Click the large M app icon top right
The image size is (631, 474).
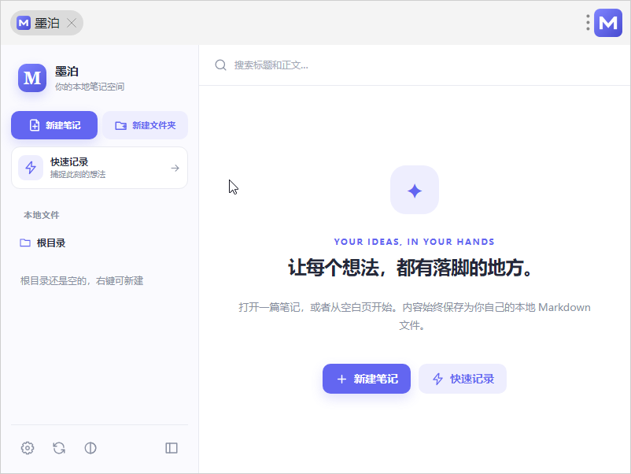pos(608,23)
